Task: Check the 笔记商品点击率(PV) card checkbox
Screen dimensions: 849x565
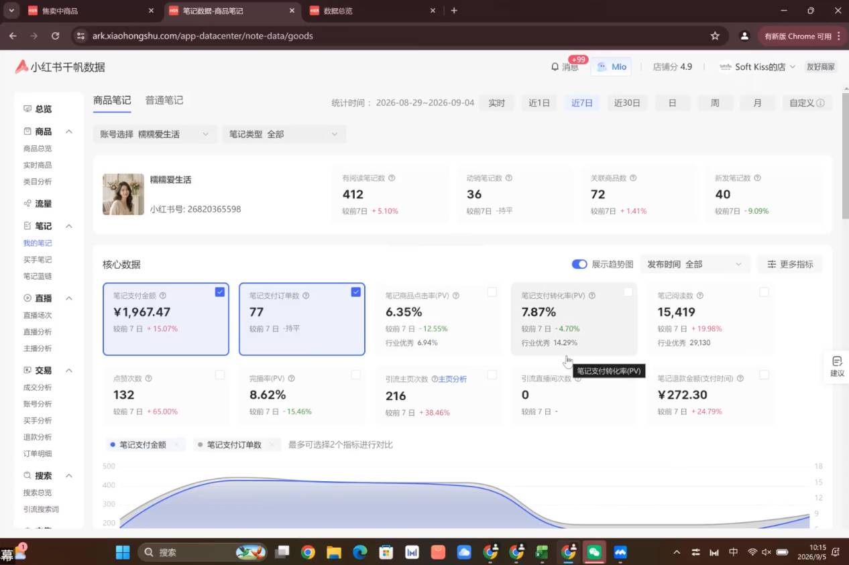Action: (x=492, y=292)
